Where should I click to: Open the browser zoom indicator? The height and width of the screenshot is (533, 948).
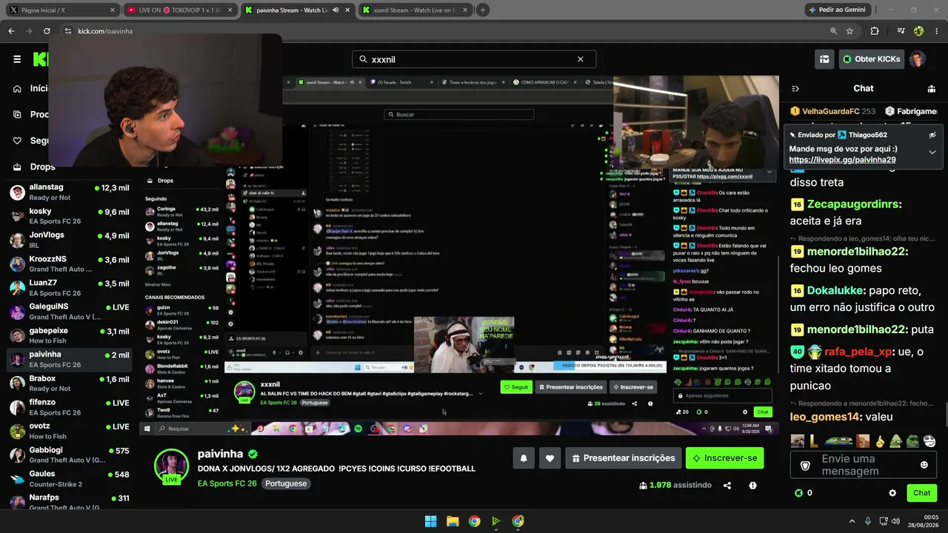click(x=833, y=31)
